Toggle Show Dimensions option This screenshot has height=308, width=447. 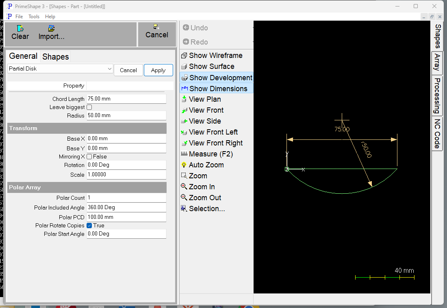pyautogui.click(x=217, y=89)
